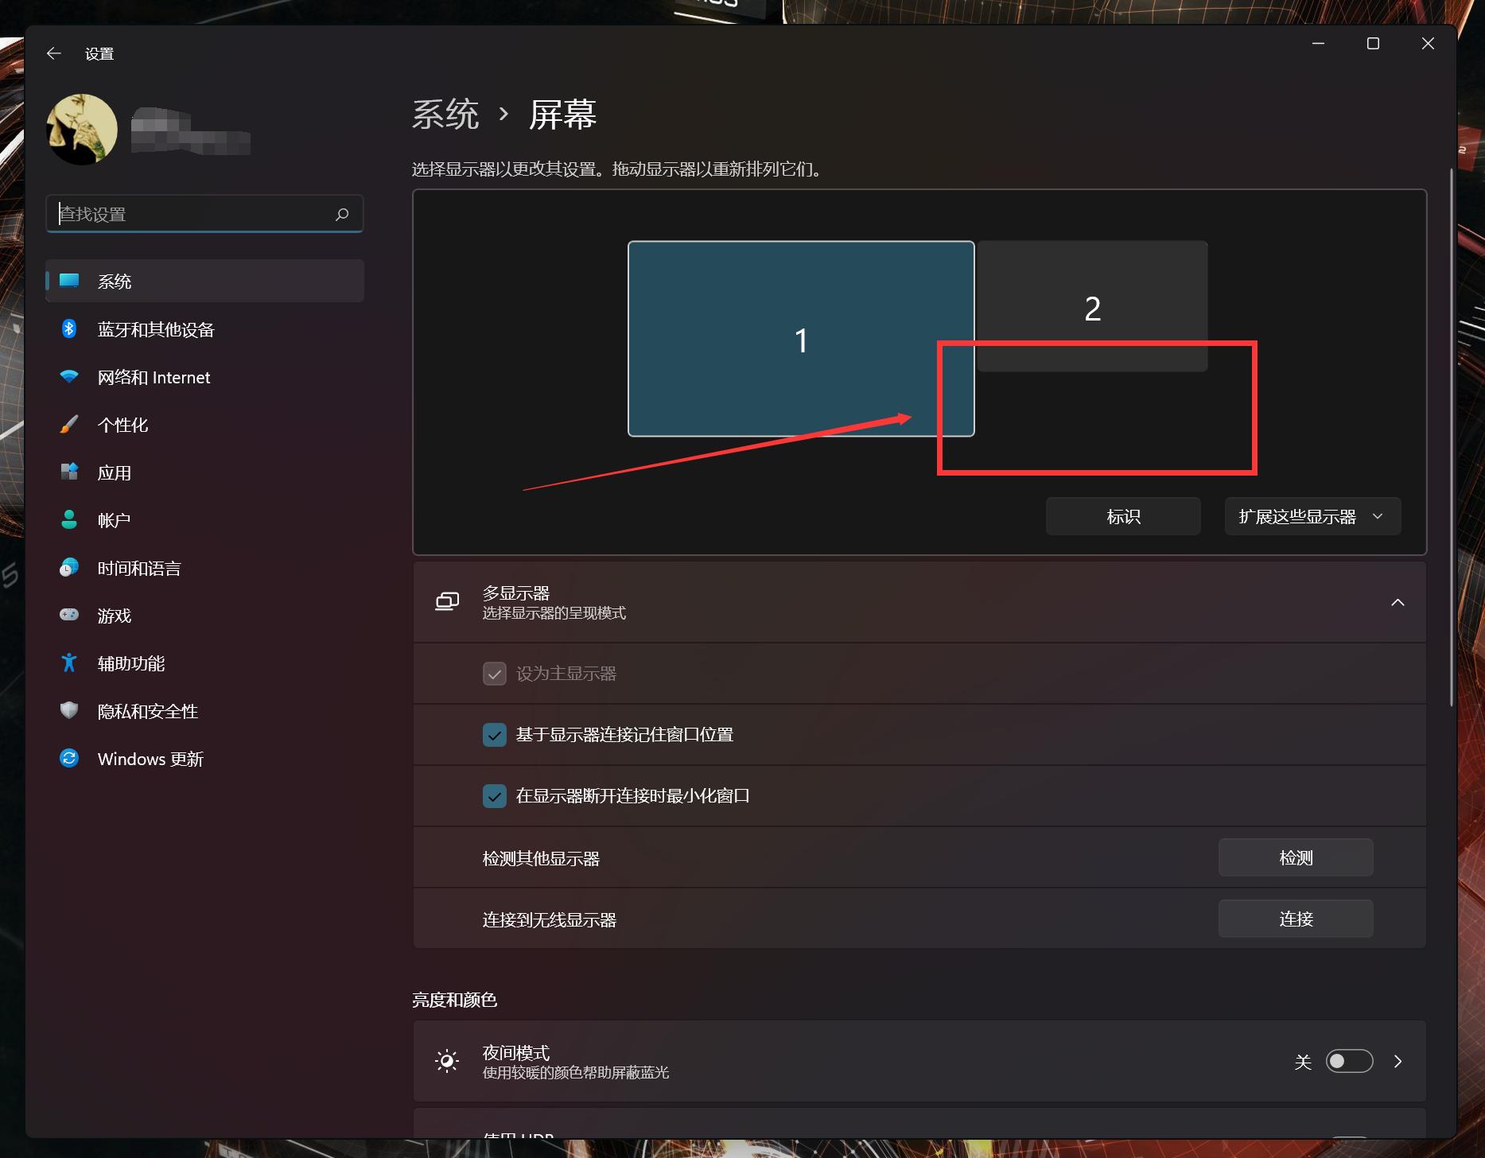Open 游戏 settings
1485x1158 pixels.
point(115,615)
